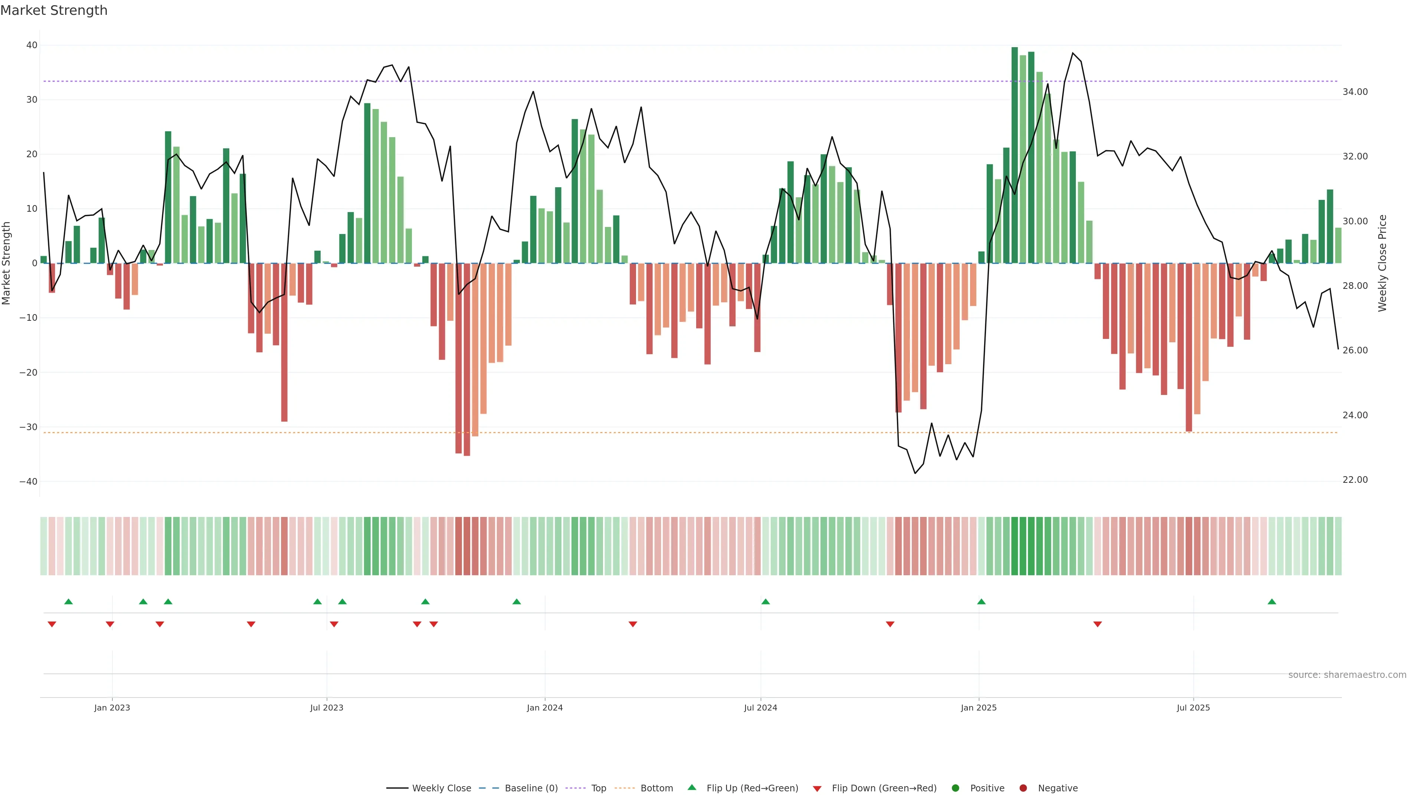Click the tallest dark green bar in 2025
This screenshot has height=801, width=1425.
(x=1015, y=155)
